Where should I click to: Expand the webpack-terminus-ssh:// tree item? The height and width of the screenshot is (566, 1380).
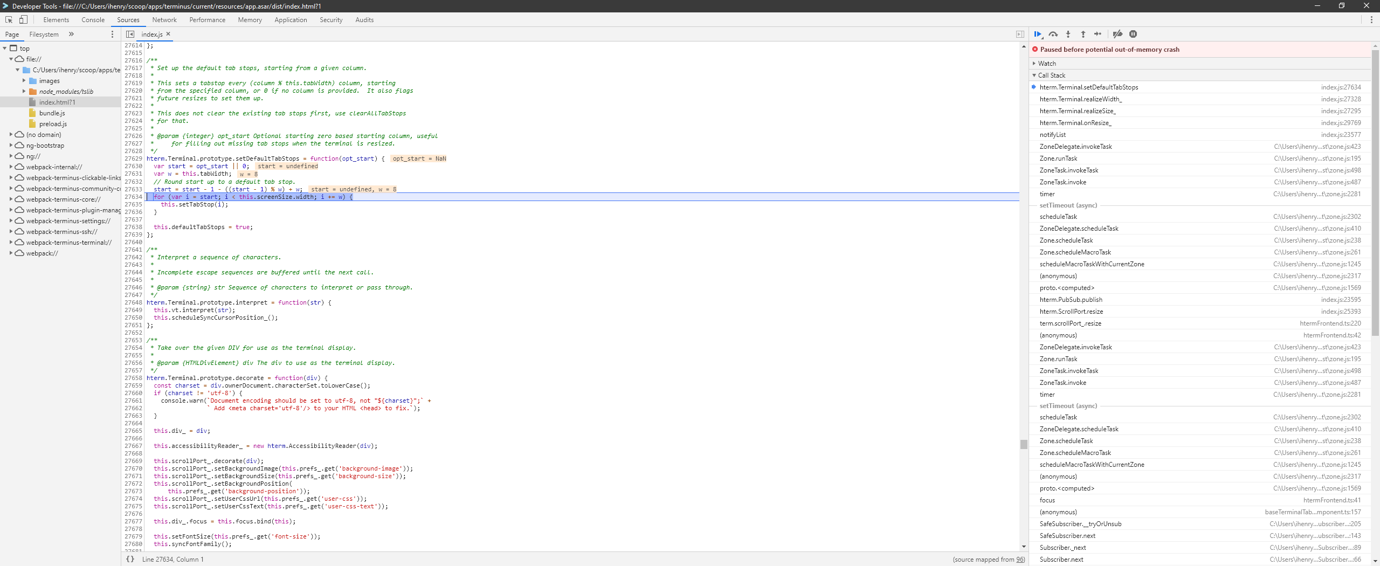click(x=11, y=231)
